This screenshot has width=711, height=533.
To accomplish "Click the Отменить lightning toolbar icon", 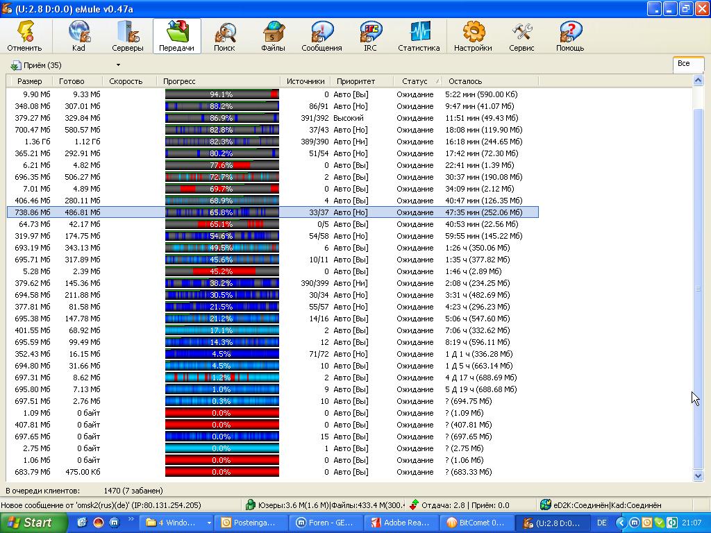I will click(24, 36).
